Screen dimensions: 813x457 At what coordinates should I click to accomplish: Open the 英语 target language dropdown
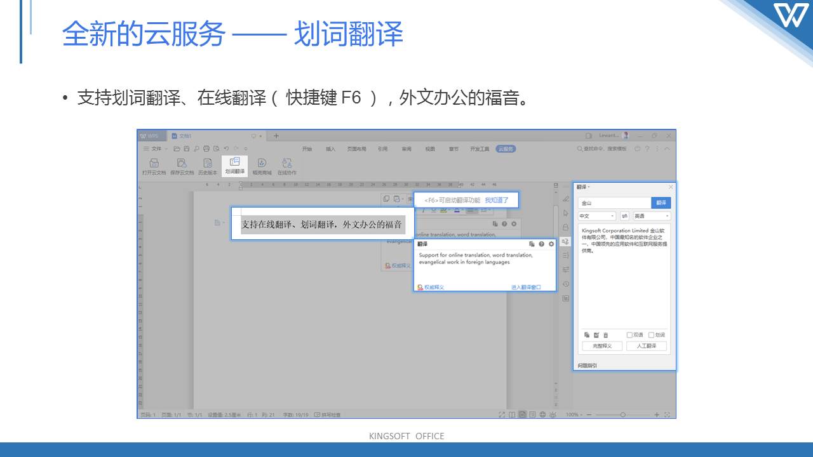pos(652,216)
